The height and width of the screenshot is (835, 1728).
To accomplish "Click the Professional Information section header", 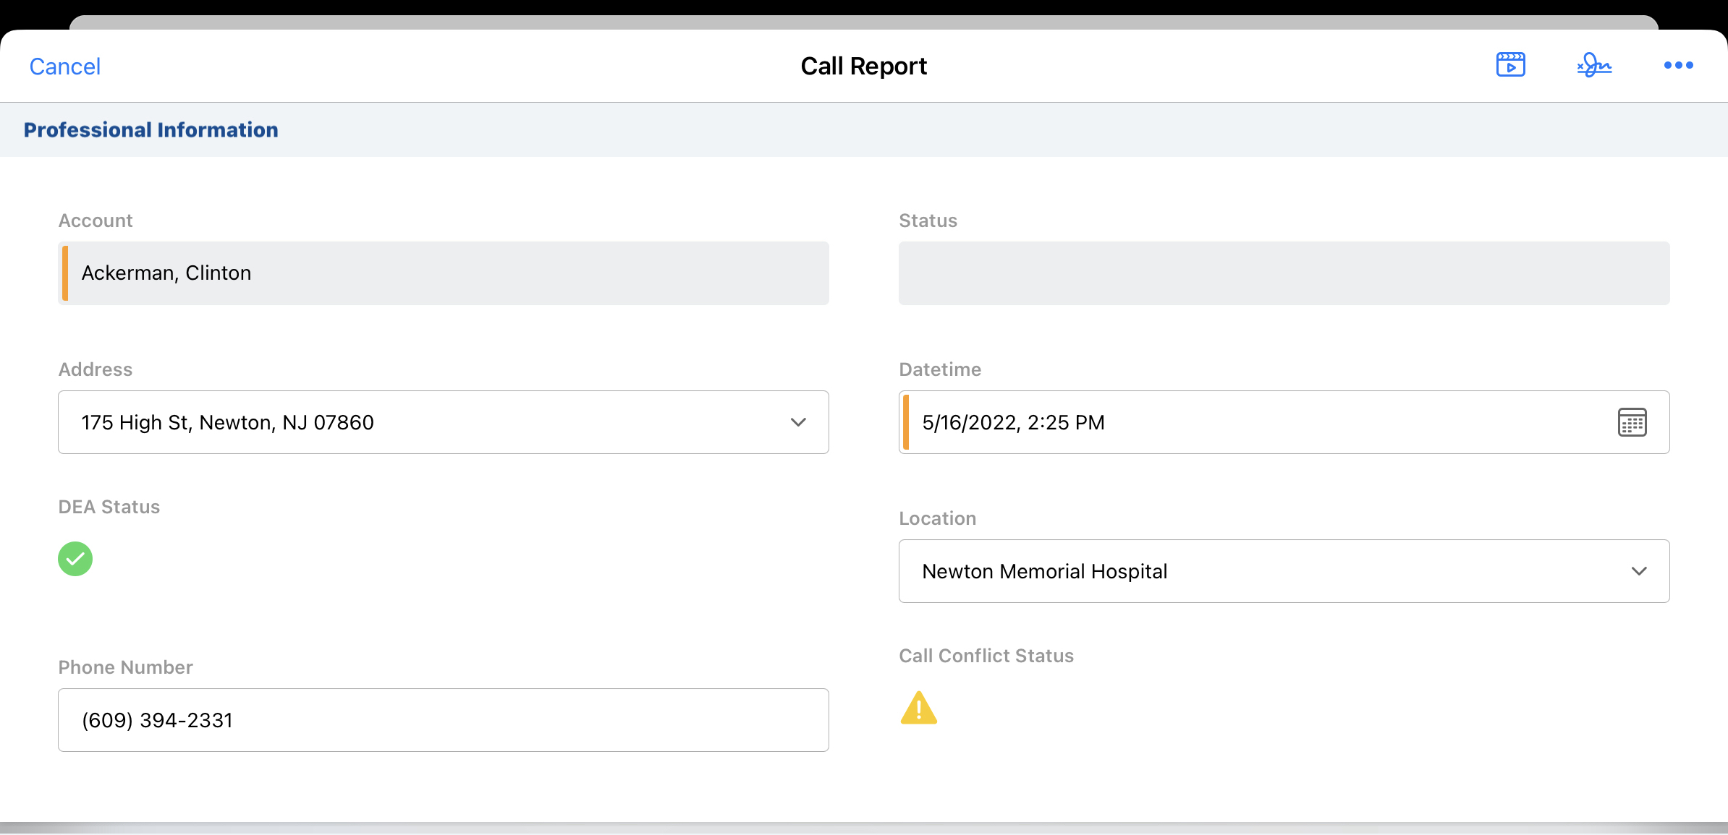I will pyautogui.click(x=151, y=130).
